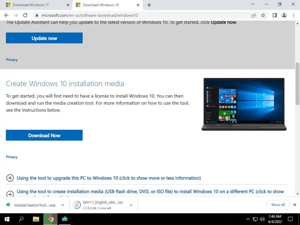Open the tab search dropdown arrow
The image size is (300, 225).
[x=253, y=4]
